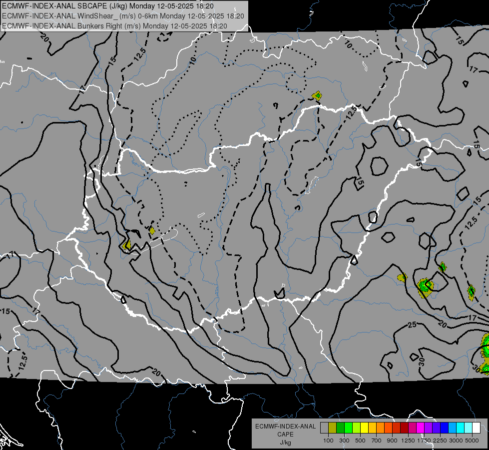This screenshot has width=489, height=450.
Task: Click the 1250 legend tick value
Action: [x=408, y=440]
